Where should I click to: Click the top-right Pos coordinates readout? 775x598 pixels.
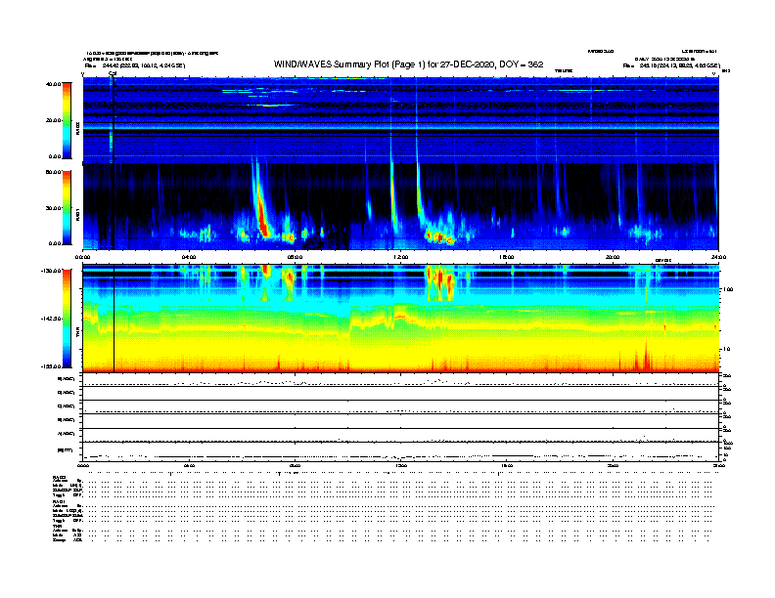(670, 65)
